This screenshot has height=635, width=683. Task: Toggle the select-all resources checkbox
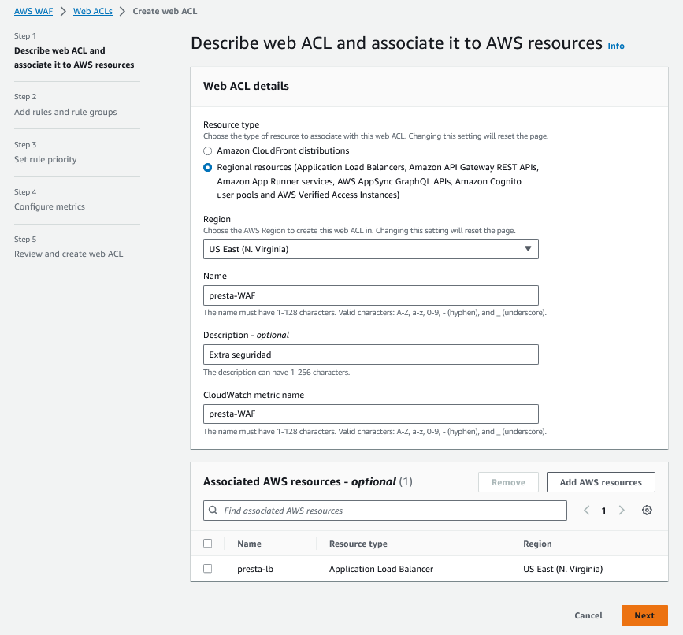coord(208,544)
